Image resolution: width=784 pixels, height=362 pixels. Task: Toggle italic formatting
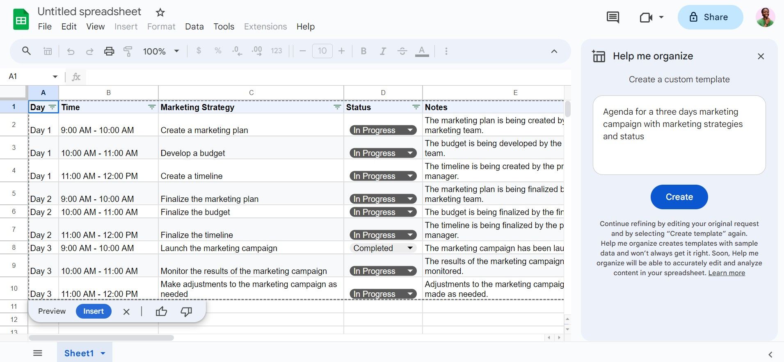click(x=383, y=51)
